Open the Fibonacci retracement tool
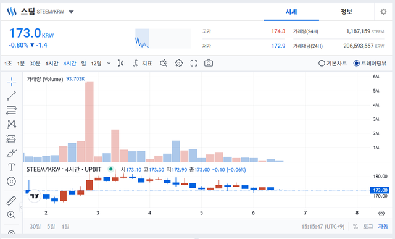395x239 pixels. (x=11, y=110)
